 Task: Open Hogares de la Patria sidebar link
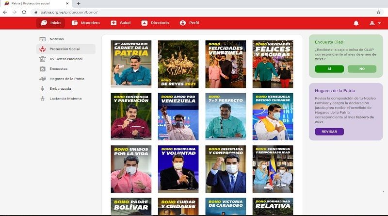tap(66, 79)
